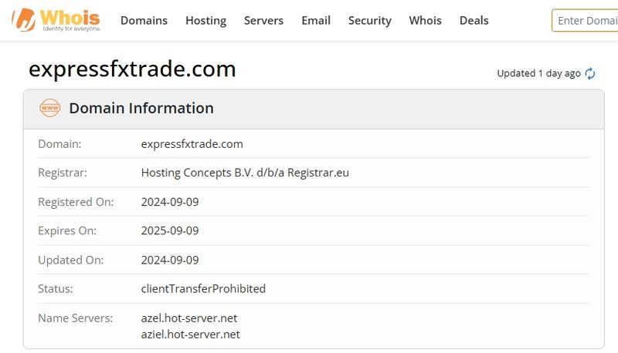Screen dimensions: 618x353
Task: Open the Servers menu
Action: (263, 21)
